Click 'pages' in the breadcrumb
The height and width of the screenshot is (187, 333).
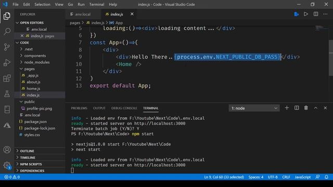pyautogui.click(x=75, y=23)
